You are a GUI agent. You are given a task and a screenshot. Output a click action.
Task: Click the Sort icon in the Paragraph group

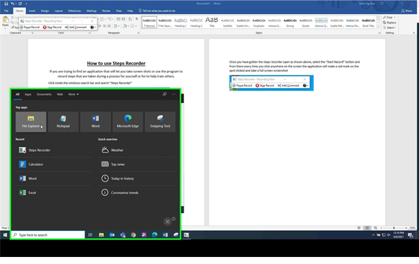(x=130, y=19)
